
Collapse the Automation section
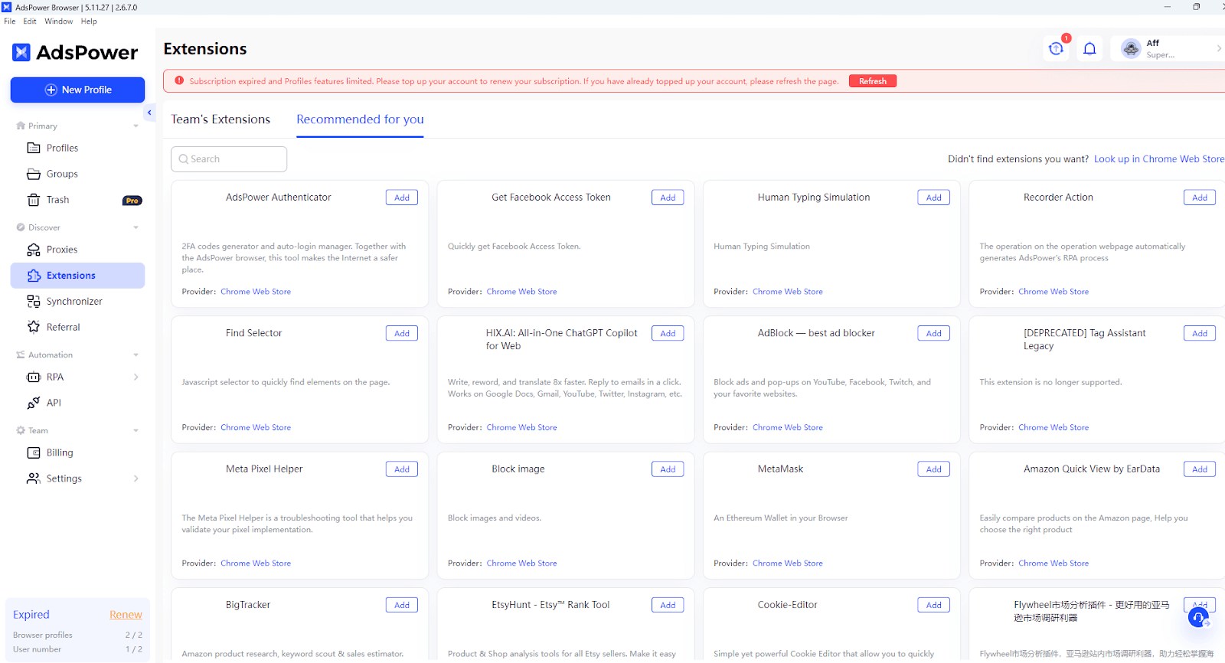(x=136, y=355)
